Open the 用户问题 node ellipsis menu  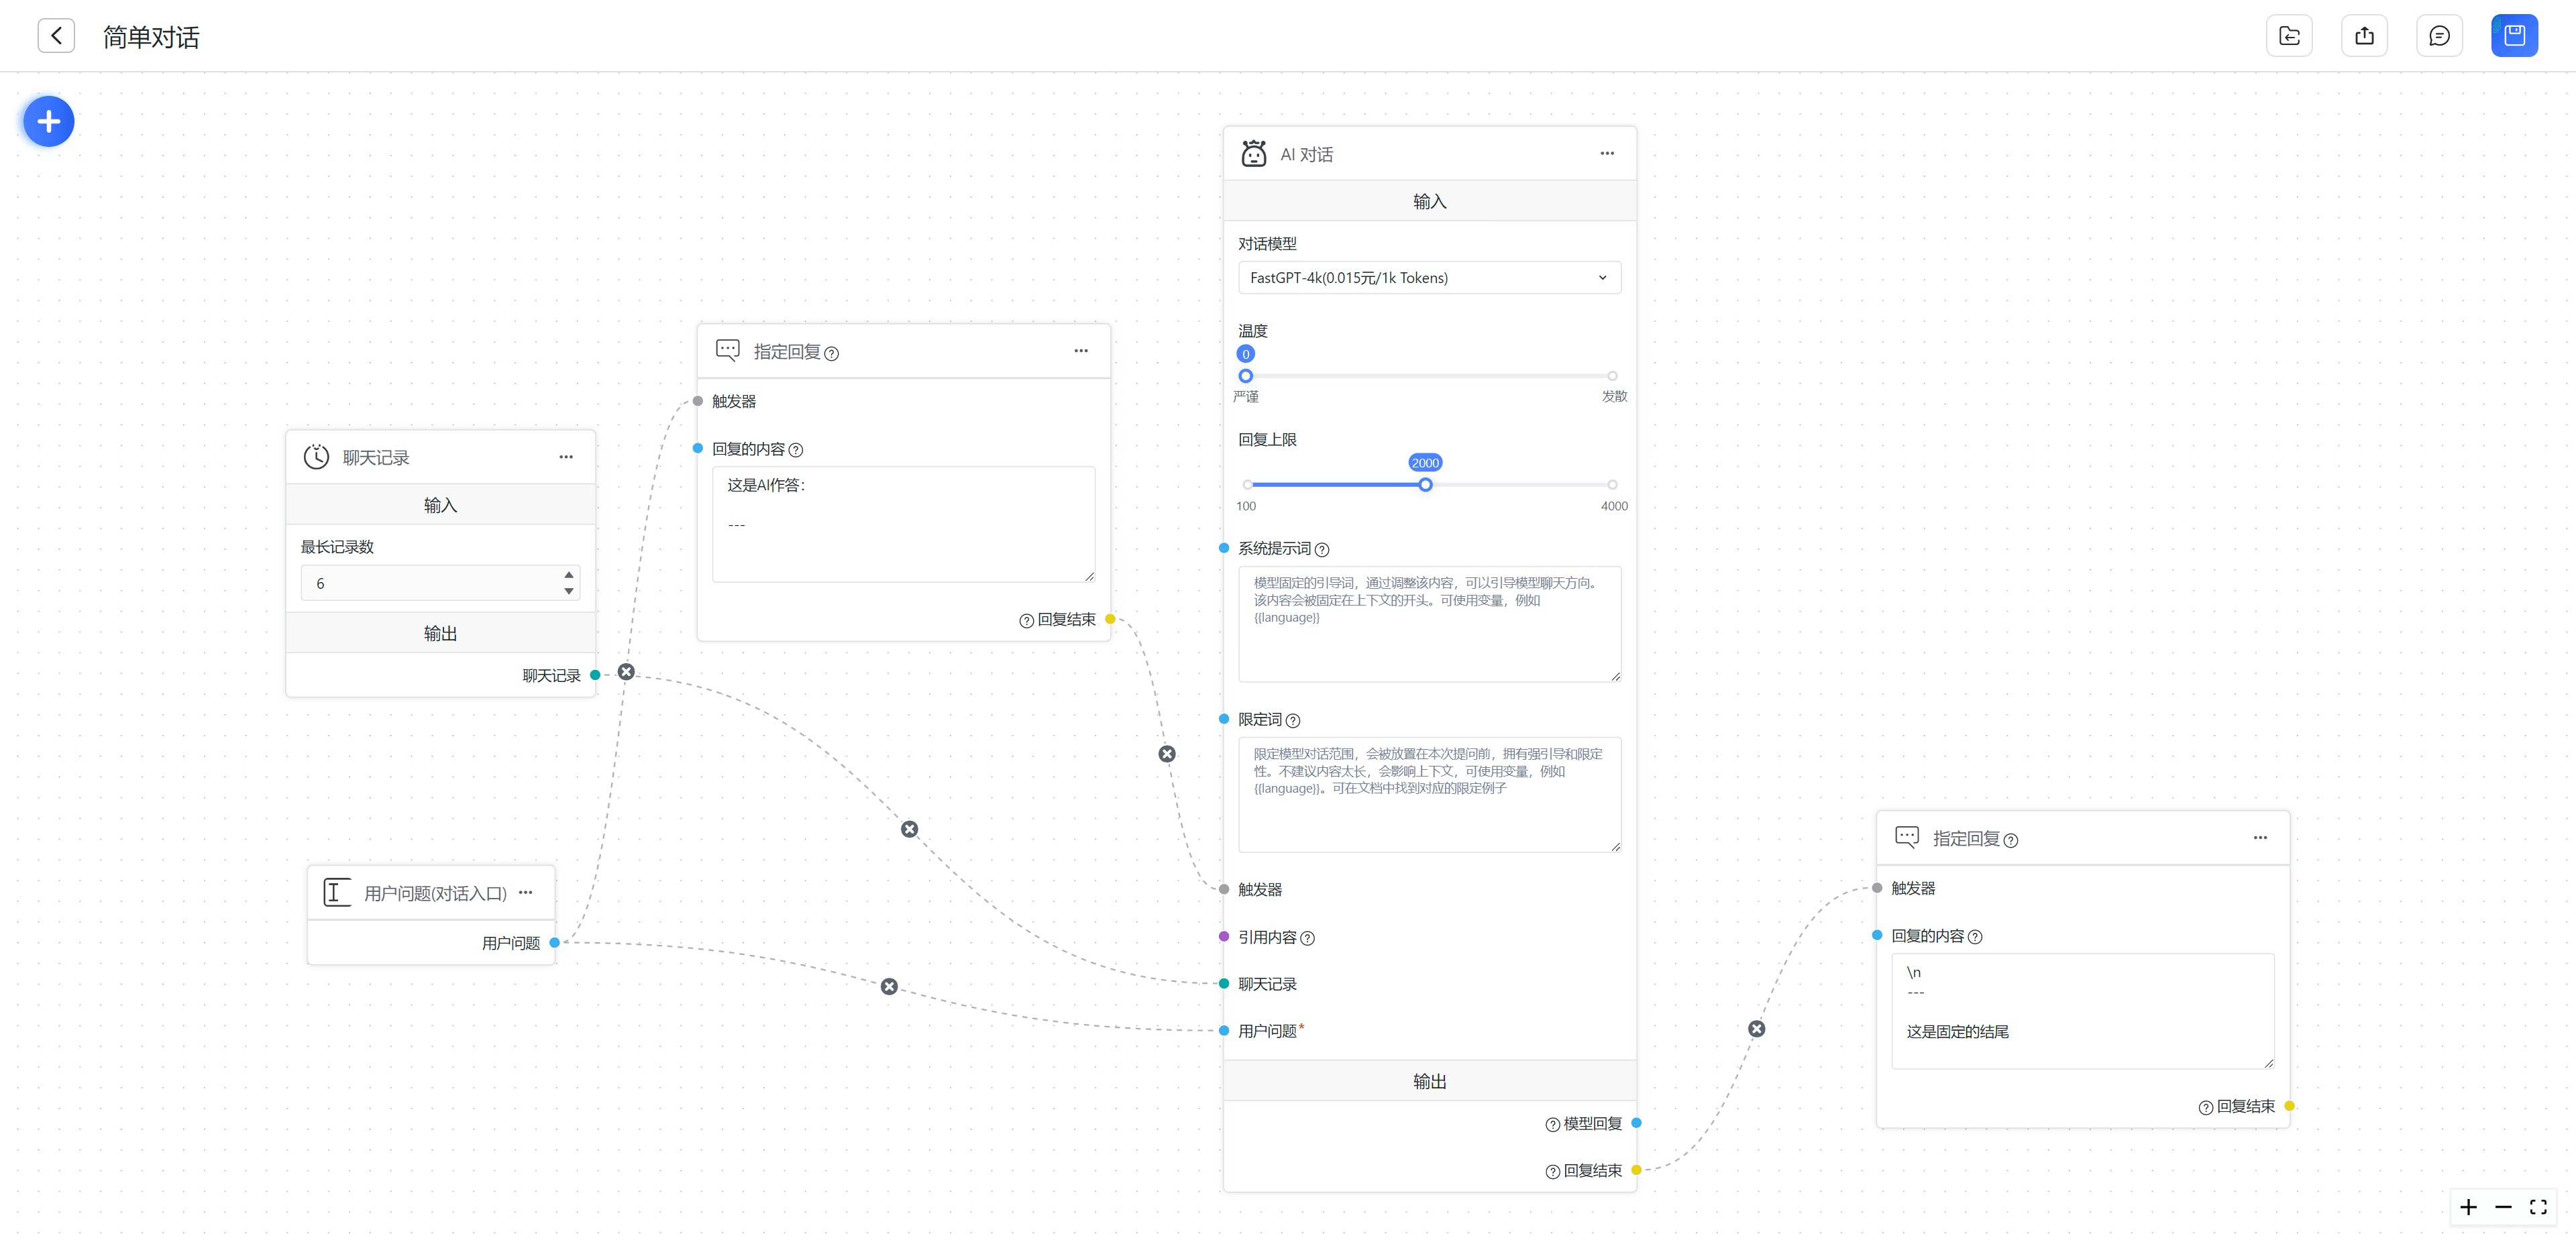[x=526, y=892]
